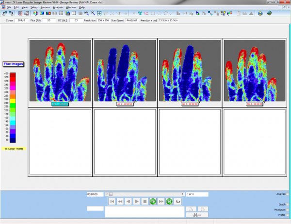Click the red 400 swatch in colour scale
This screenshot has height=224, width=291.
click(13, 74)
